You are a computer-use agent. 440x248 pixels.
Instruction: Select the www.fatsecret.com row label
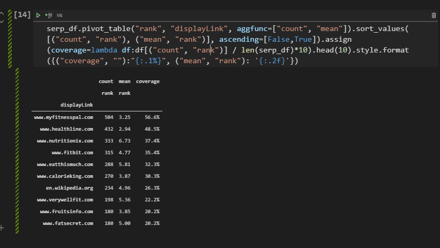[x=68, y=223]
